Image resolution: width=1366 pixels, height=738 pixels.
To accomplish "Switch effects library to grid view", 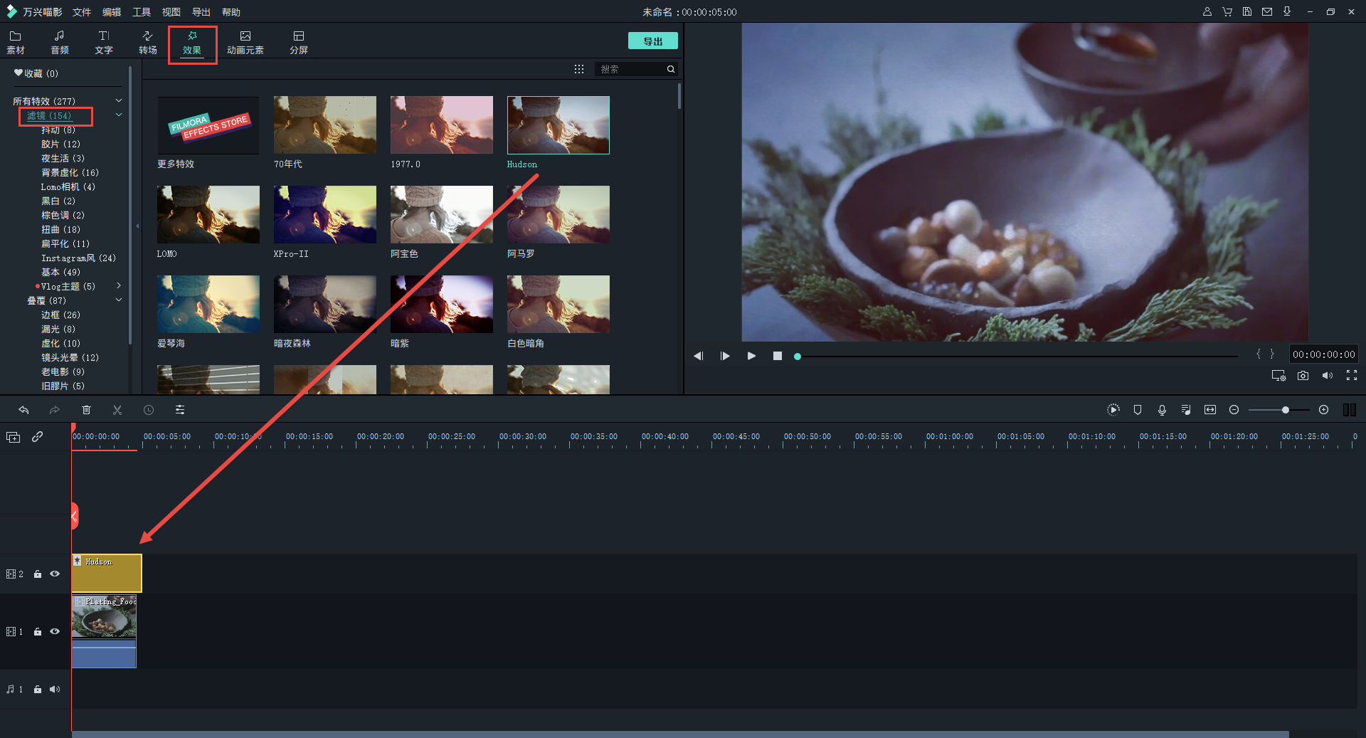I will click(579, 69).
